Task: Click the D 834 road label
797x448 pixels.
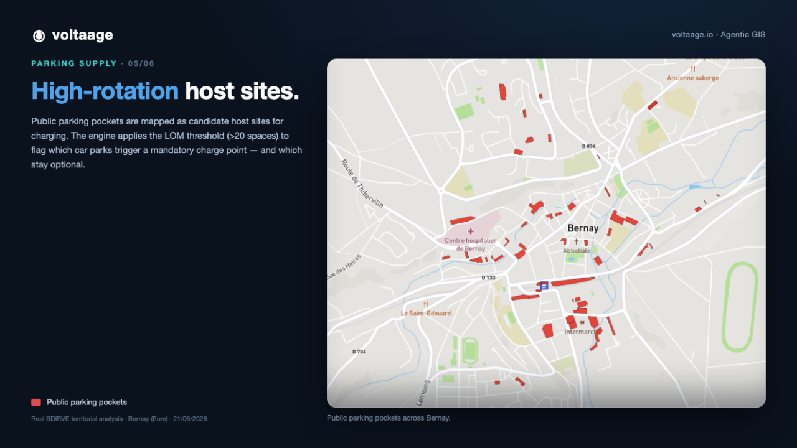Action: point(589,146)
